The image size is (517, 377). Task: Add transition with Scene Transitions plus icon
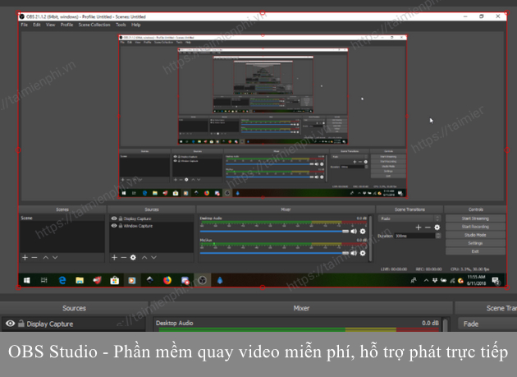click(419, 228)
